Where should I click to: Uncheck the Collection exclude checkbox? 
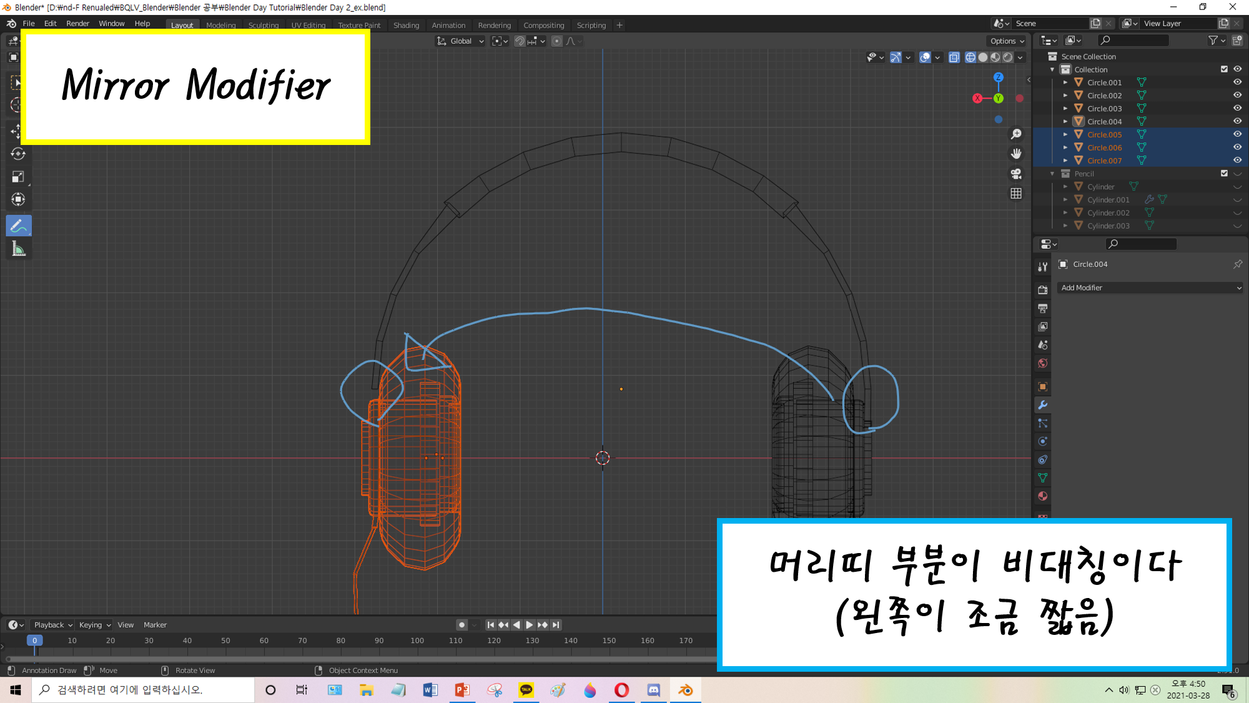[x=1224, y=69]
